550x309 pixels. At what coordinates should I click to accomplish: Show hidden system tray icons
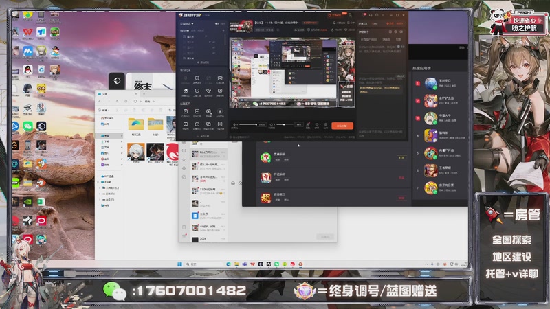tap(426, 264)
